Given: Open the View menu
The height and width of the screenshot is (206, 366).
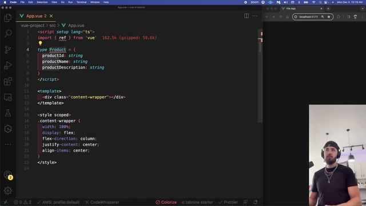Looking at the screenshot, I should click(x=54, y=2).
